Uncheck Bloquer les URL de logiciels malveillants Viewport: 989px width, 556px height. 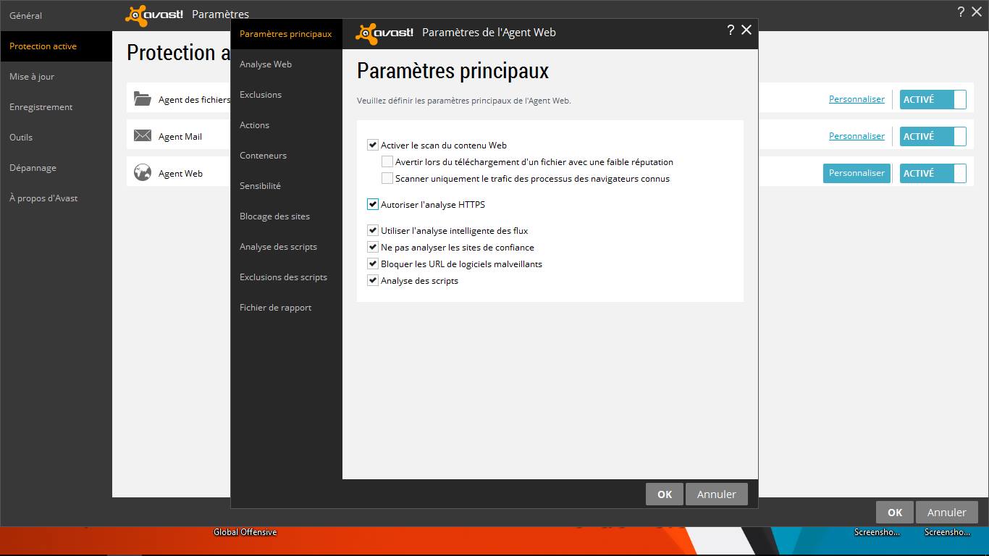click(x=373, y=264)
